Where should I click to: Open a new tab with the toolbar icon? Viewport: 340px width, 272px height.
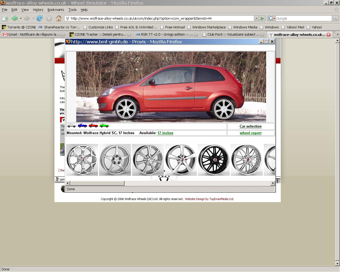(5, 18)
